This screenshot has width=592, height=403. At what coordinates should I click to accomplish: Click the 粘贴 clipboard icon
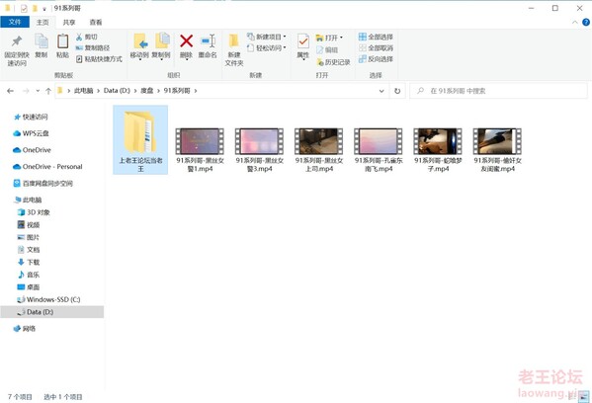(62, 41)
